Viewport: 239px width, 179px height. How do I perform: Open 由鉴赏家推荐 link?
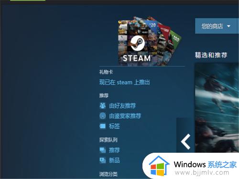(125, 116)
